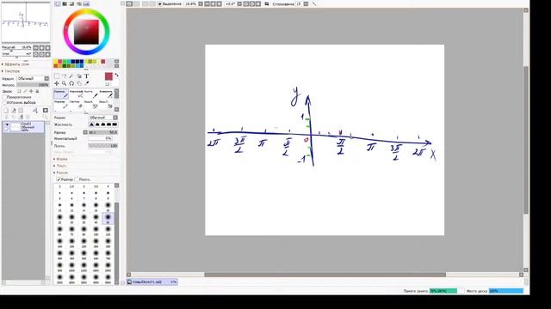Image resolution: width=551 pixels, height=309 pixels.
Task: Click the foreground red color swatch
Action: click(108, 76)
